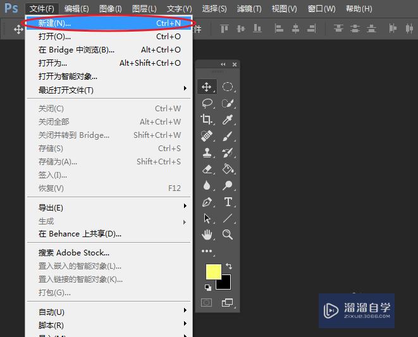This screenshot has width=418, height=337.
Task: Align vertical centers in options bar
Action: pos(241,28)
